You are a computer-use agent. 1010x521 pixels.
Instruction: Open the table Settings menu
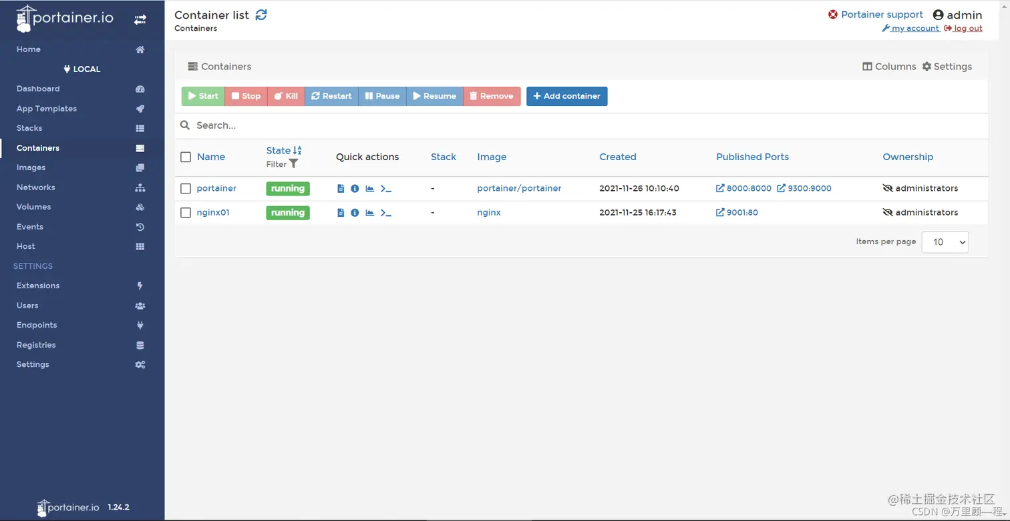(947, 67)
